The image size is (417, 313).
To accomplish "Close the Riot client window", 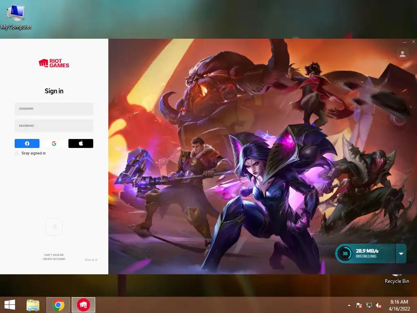I will [x=413, y=42].
